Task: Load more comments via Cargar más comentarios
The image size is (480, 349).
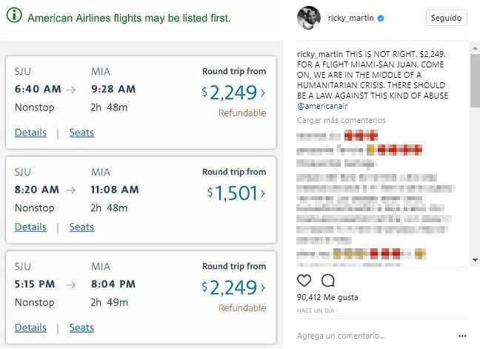Action: pos(341,120)
